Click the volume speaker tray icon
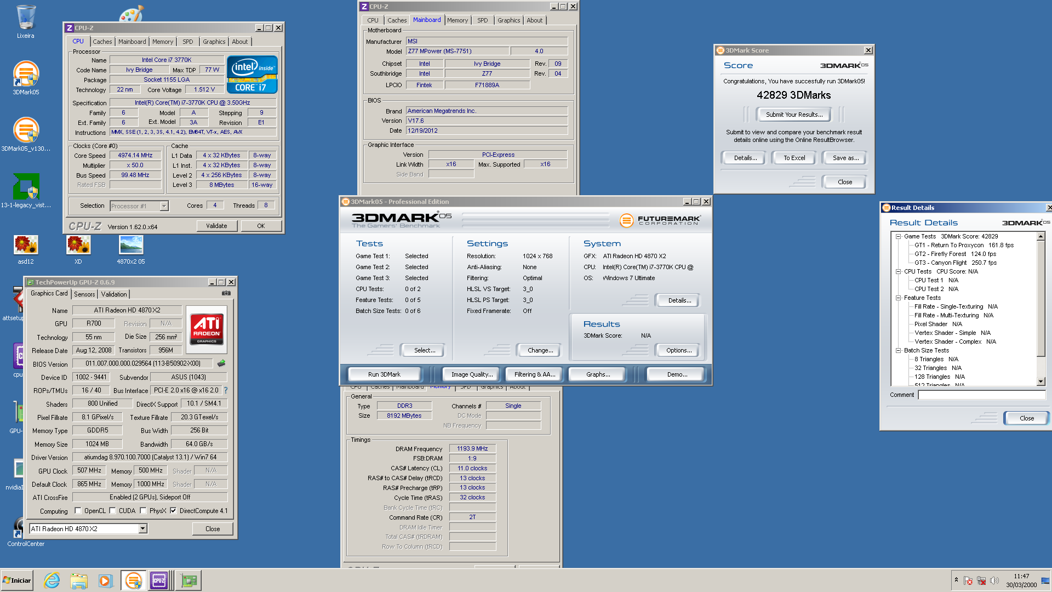 [994, 580]
